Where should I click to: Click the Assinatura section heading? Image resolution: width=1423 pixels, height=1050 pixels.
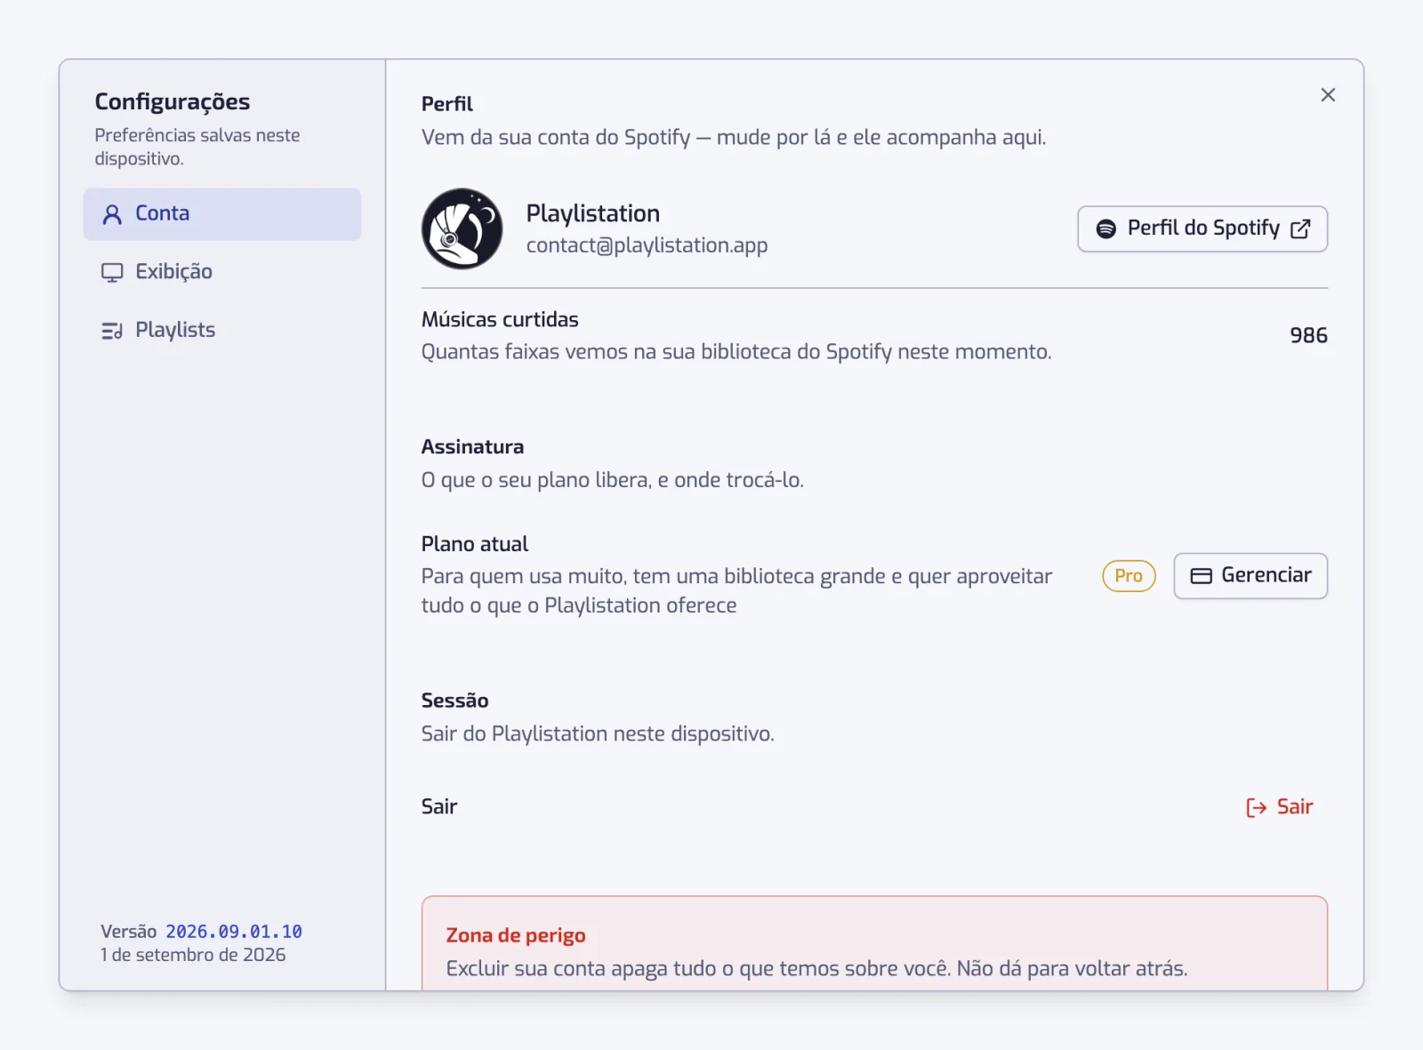coord(472,447)
